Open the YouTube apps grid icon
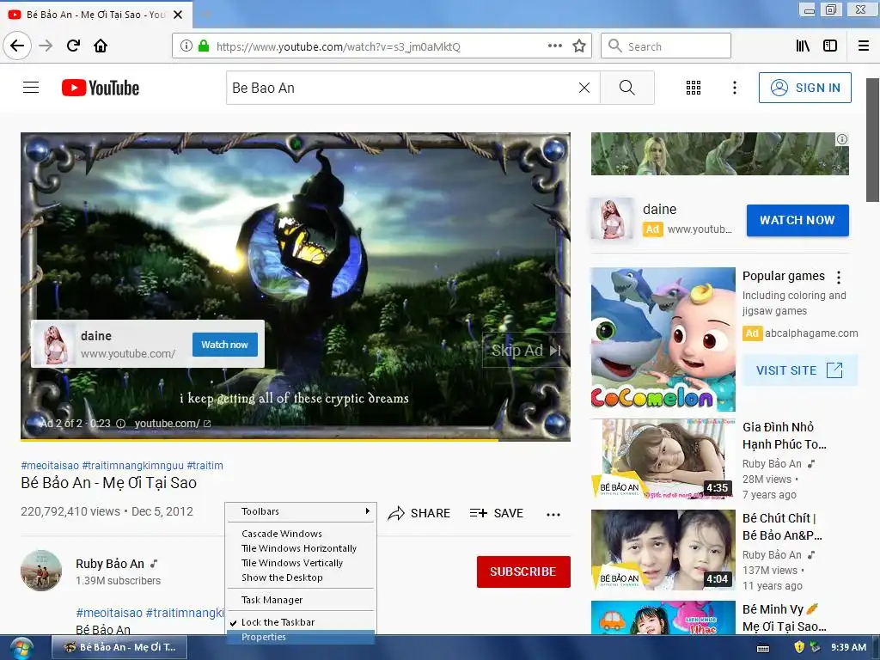This screenshot has width=880, height=660. click(x=694, y=88)
